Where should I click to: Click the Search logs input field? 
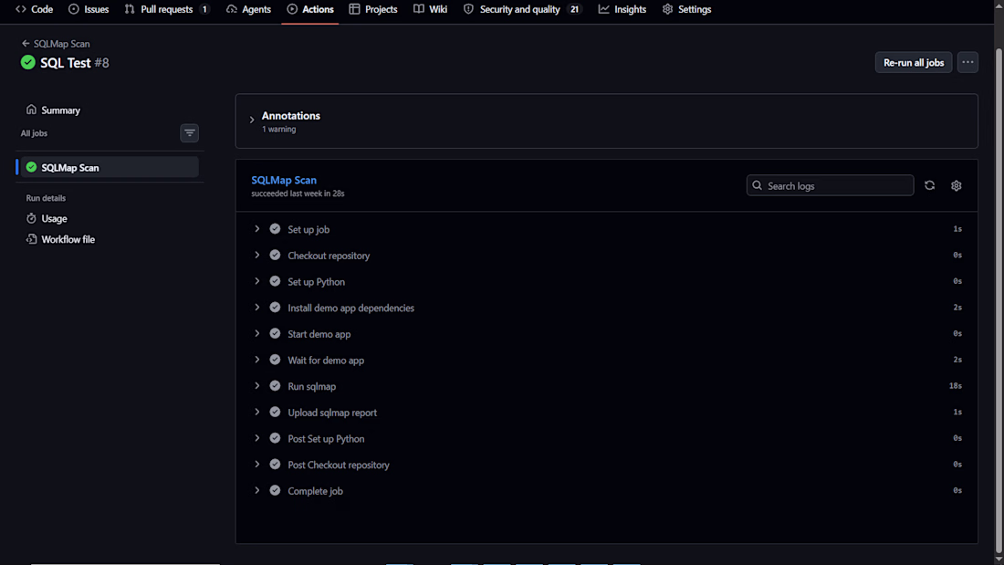click(x=830, y=186)
